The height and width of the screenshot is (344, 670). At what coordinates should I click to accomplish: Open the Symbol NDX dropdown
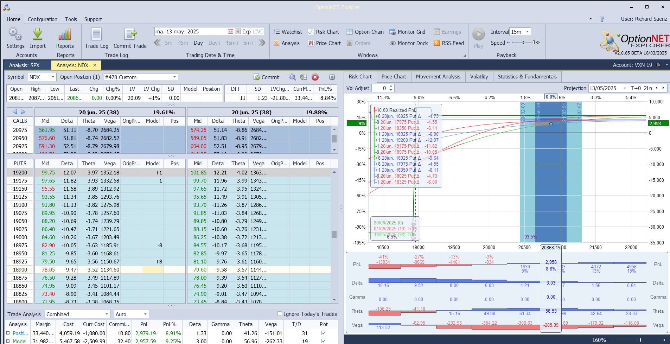click(53, 77)
